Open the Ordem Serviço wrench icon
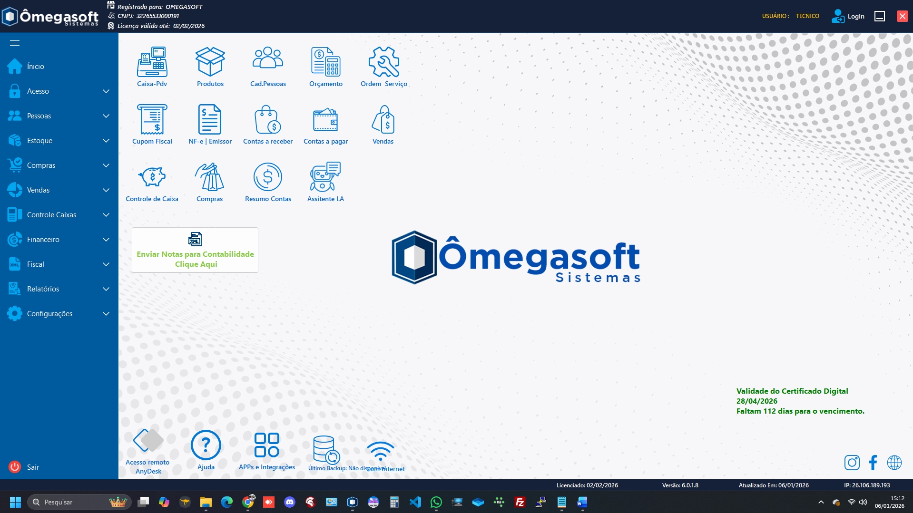 pyautogui.click(x=384, y=62)
